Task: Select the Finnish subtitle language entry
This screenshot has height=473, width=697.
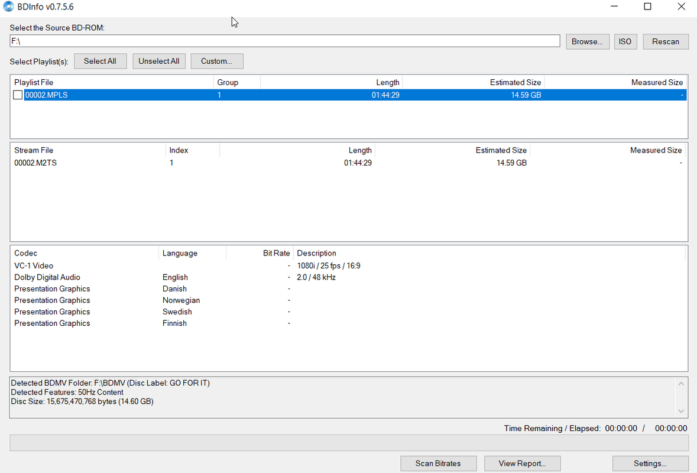Action: point(174,323)
